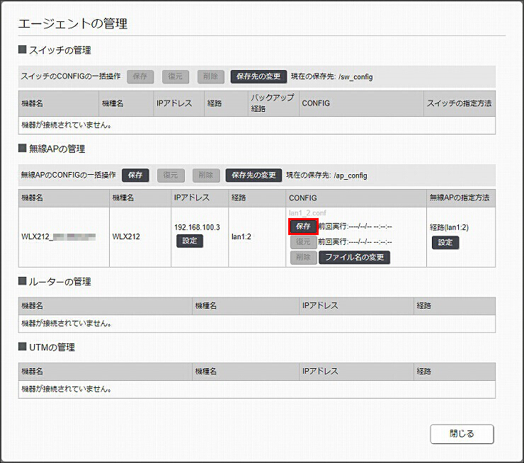Click the 復元 button in wireless AP bulk operations
This screenshot has height=463, width=524.
[x=171, y=175]
